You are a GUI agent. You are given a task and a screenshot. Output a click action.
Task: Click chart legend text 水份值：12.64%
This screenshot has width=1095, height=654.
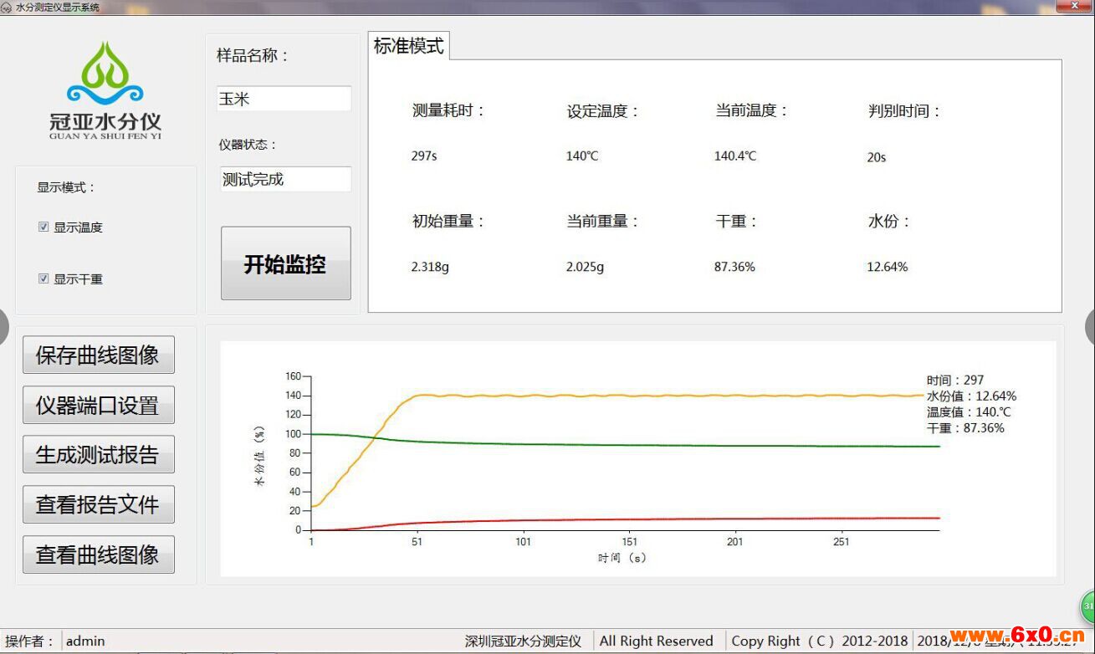pyautogui.click(x=971, y=396)
